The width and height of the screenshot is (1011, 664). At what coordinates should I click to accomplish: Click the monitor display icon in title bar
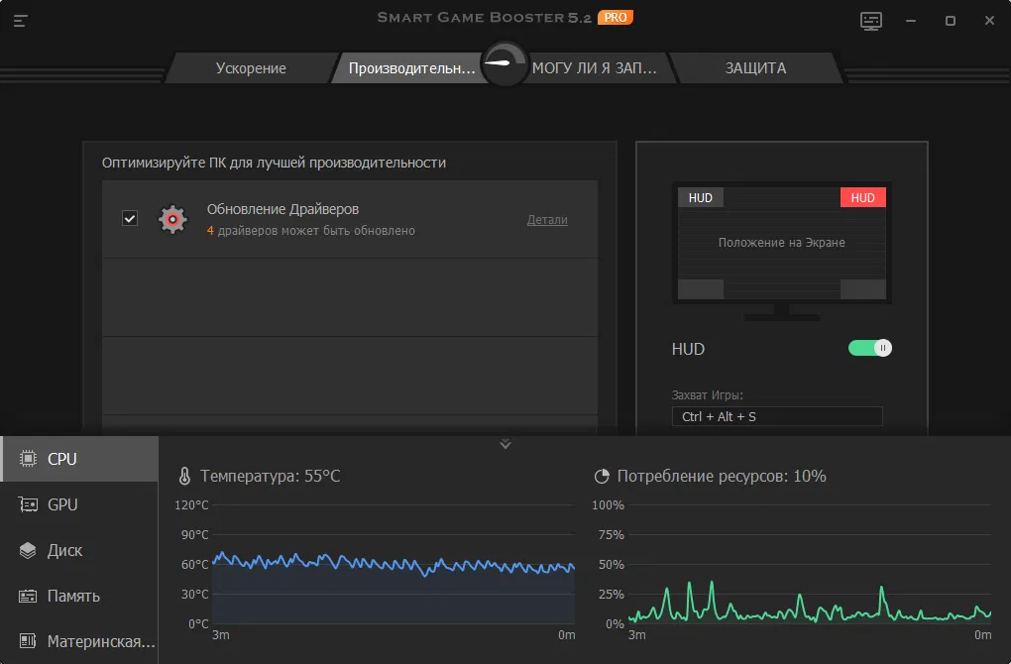[871, 21]
